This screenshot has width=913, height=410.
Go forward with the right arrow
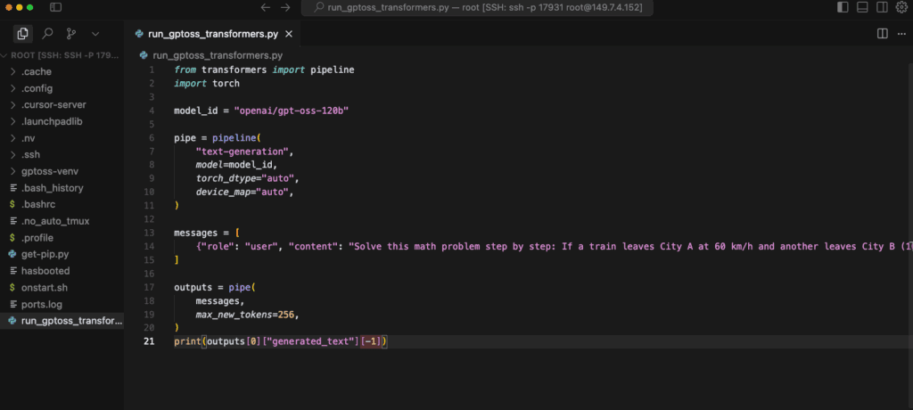(x=285, y=7)
